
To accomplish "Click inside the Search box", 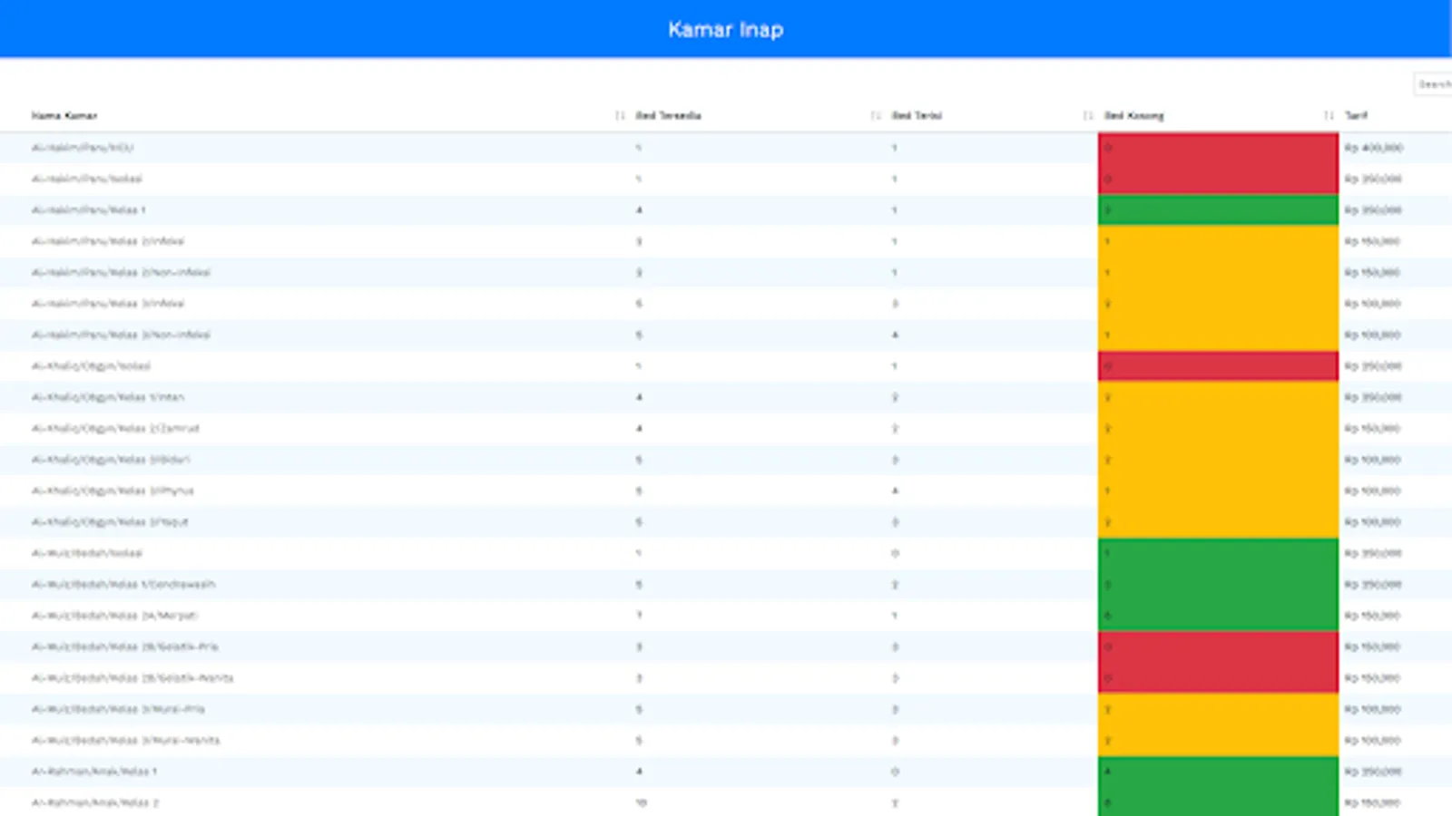I will pyautogui.click(x=1434, y=83).
